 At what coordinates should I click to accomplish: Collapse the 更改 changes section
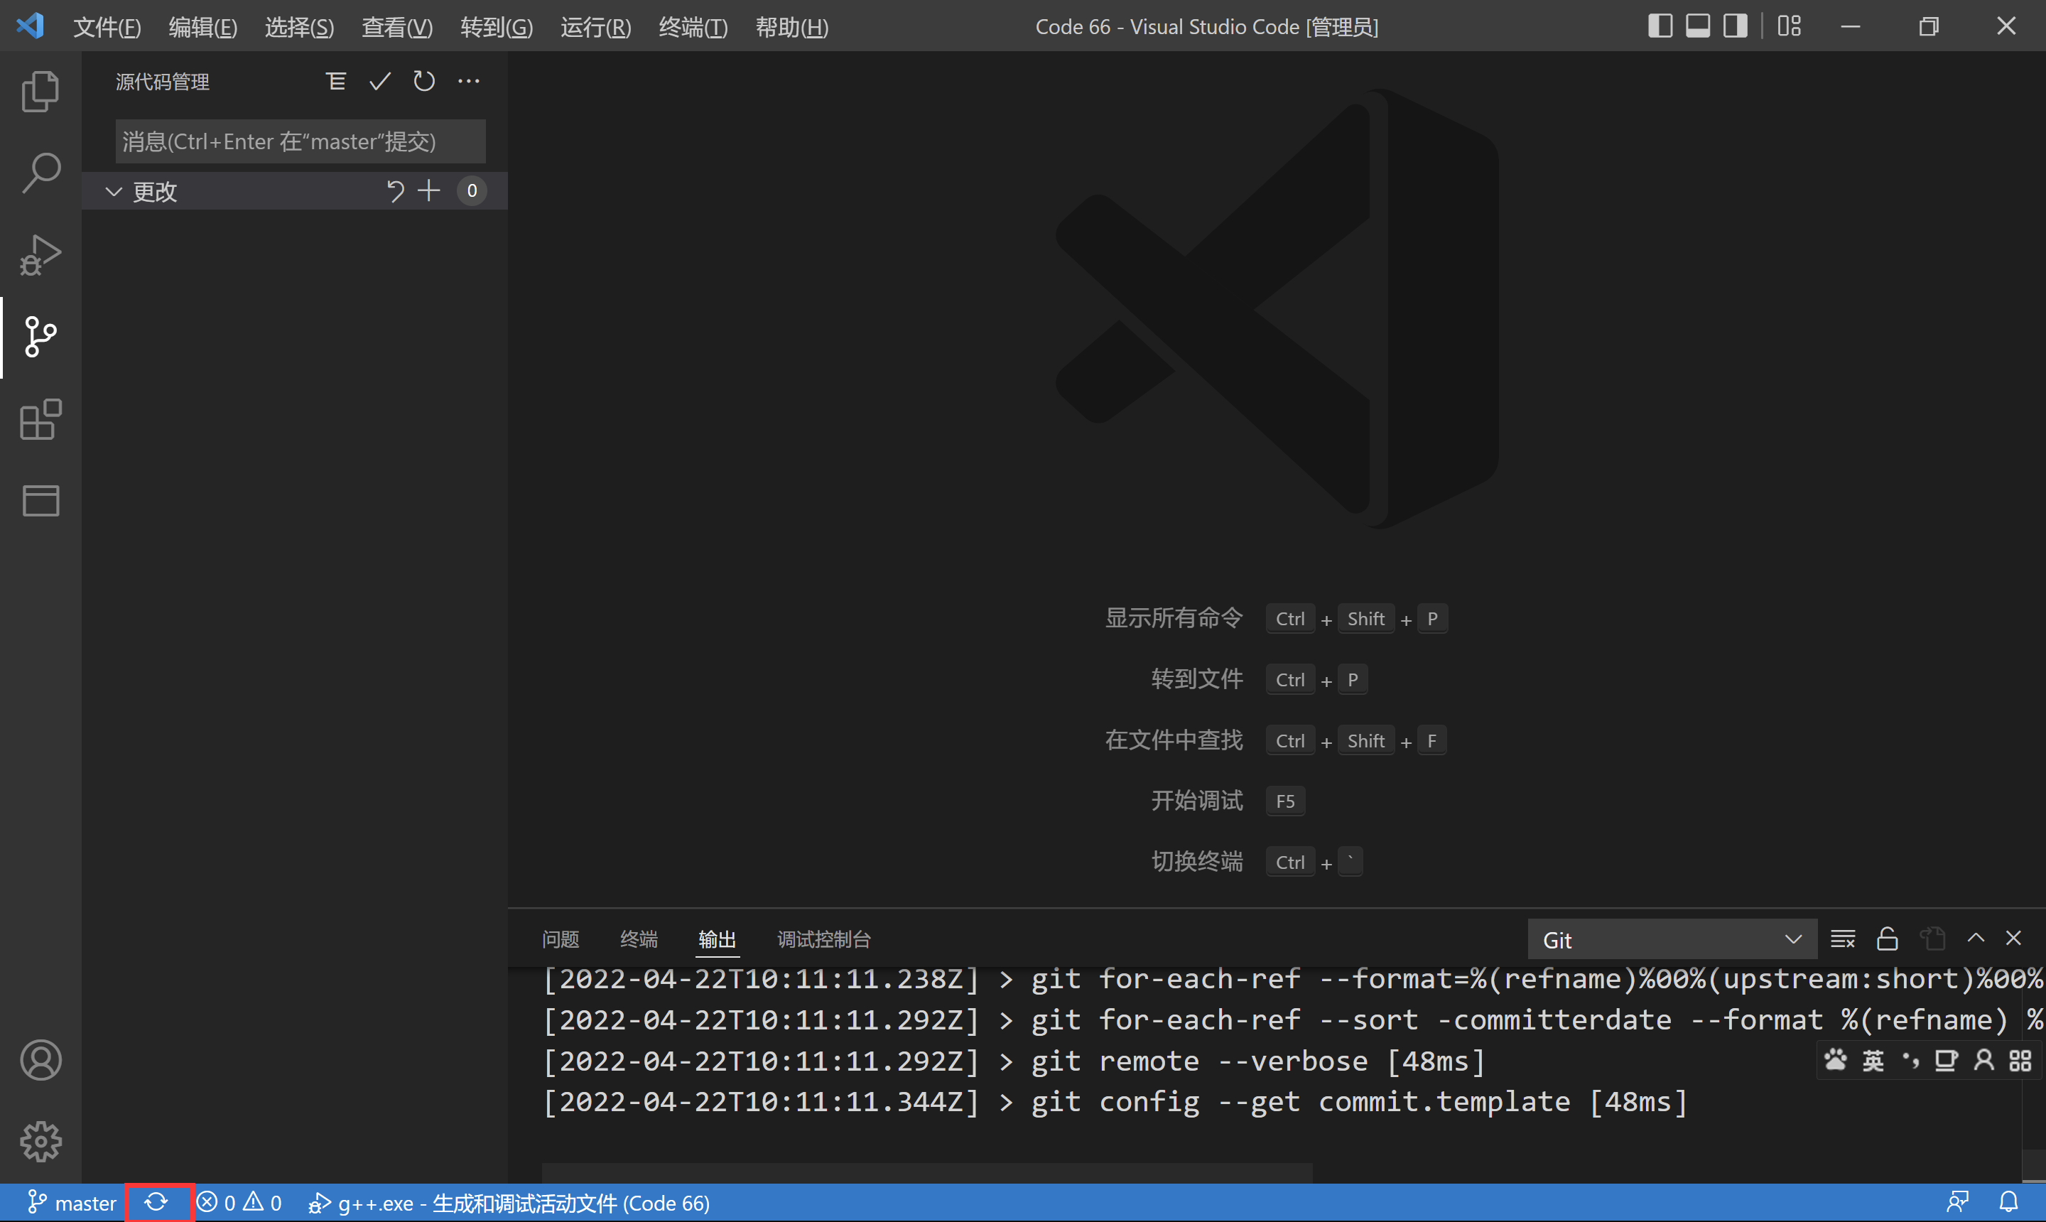(x=114, y=192)
